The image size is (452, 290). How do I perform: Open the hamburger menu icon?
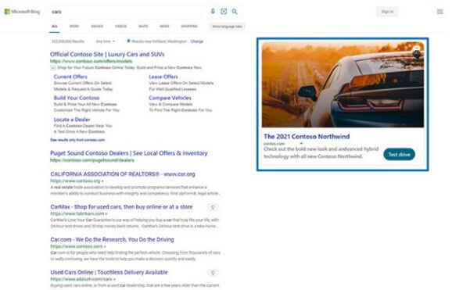click(x=440, y=12)
